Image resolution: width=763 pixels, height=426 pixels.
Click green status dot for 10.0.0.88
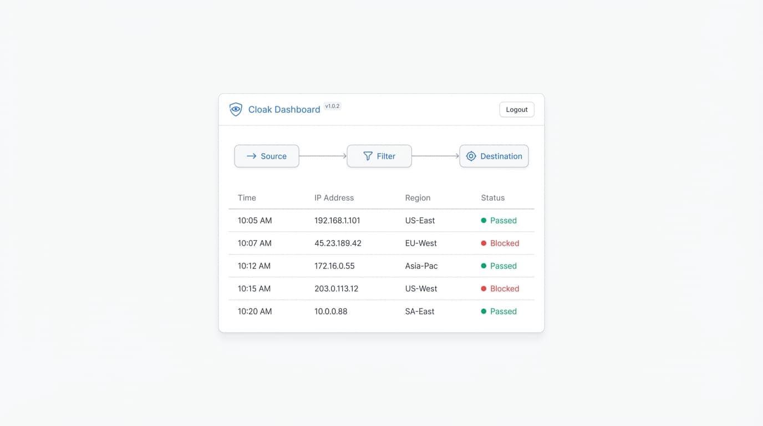click(x=484, y=312)
